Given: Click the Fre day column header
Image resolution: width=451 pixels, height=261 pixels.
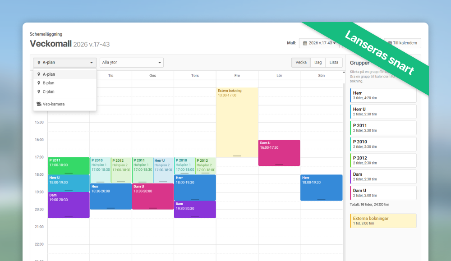Looking at the screenshot, I should pos(237,76).
